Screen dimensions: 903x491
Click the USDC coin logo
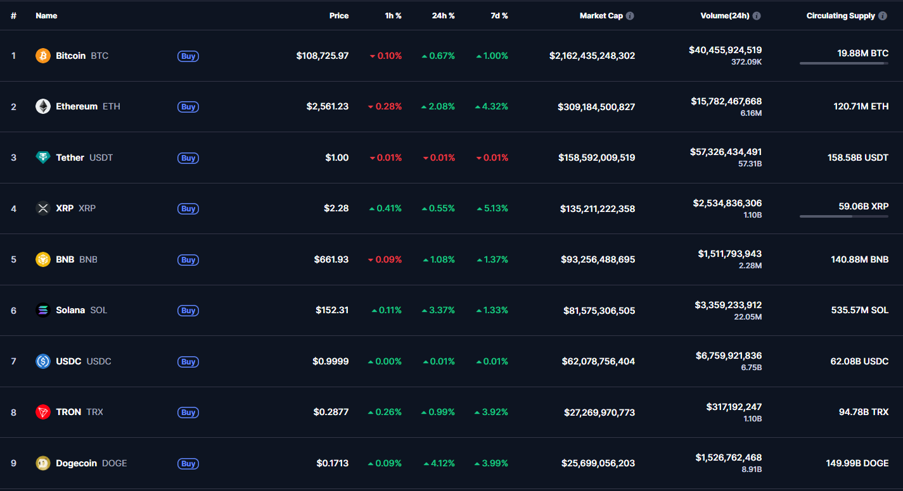click(42, 361)
